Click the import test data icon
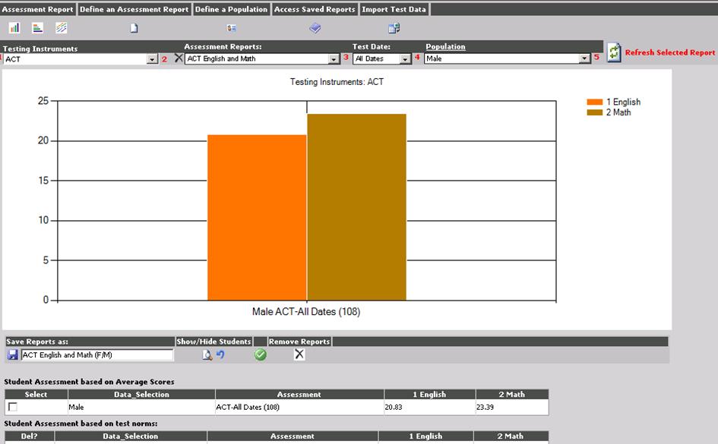The image size is (718, 444). coord(394,28)
